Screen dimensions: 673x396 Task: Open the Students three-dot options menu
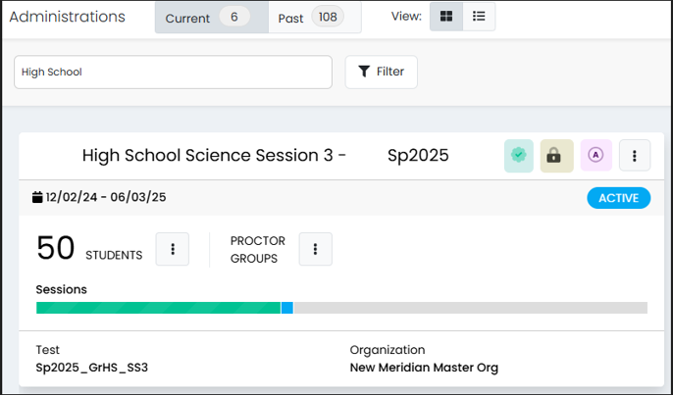click(x=173, y=249)
